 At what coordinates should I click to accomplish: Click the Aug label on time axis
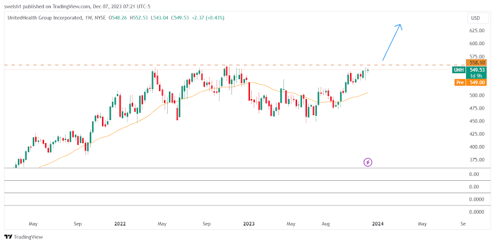pyautogui.click(x=326, y=224)
